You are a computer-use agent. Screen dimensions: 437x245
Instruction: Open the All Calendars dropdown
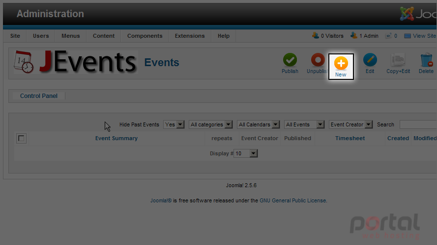(x=258, y=124)
